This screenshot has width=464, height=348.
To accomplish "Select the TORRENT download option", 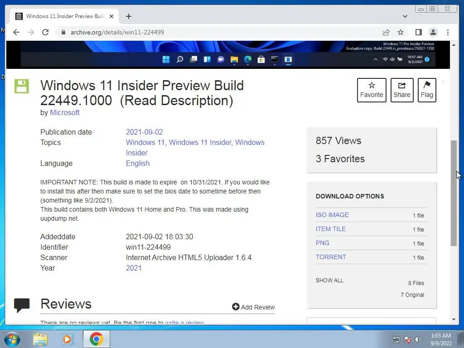I will [x=331, y=257].
